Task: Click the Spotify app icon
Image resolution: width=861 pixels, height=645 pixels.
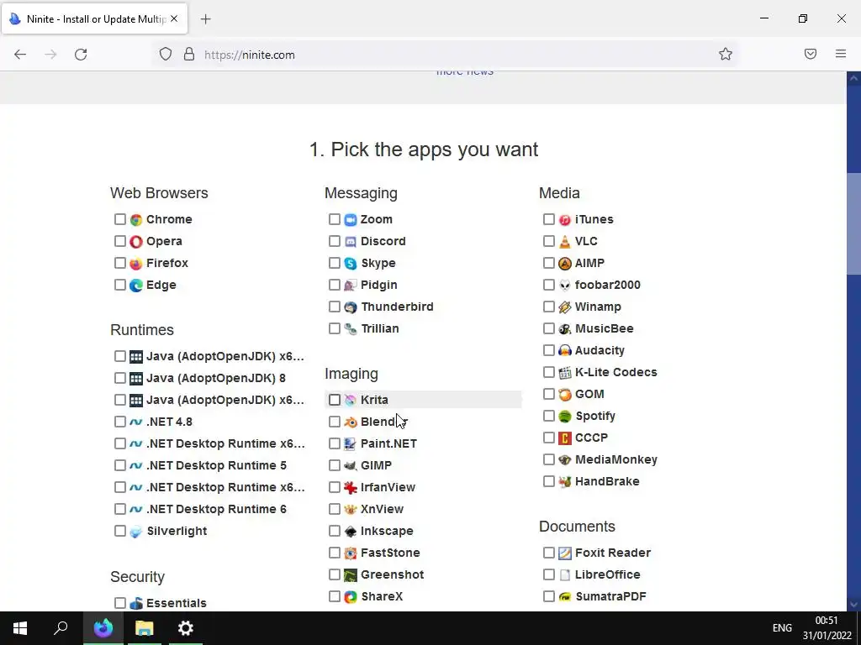Action: click(x=564, y=417)
